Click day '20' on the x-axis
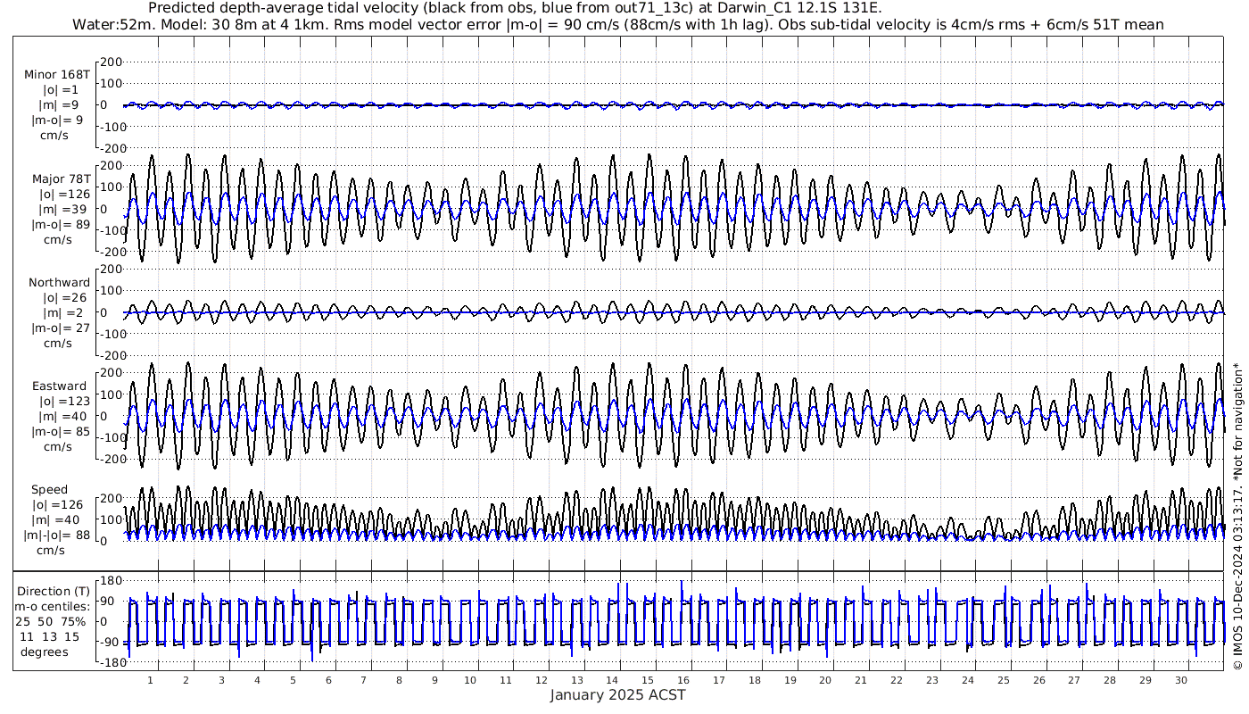 [825, 680]
